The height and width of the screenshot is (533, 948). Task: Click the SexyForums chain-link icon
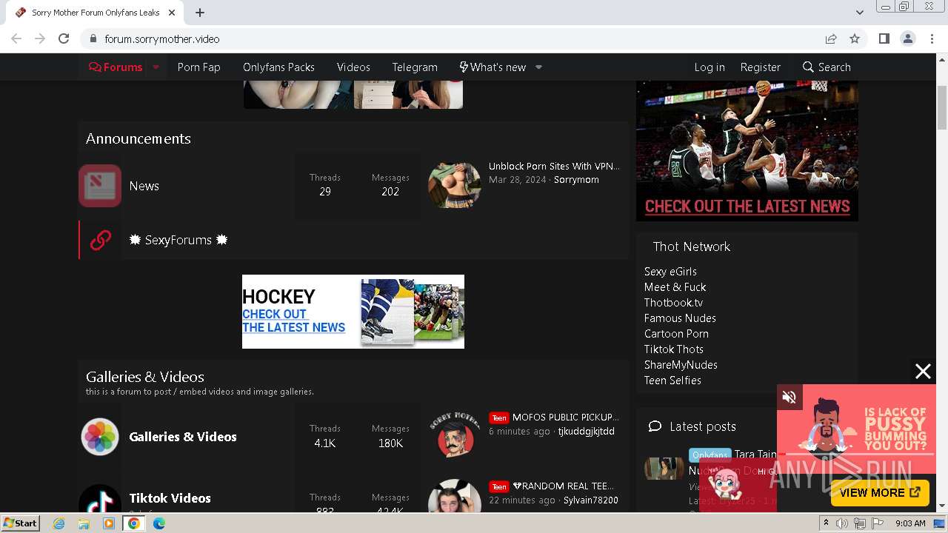pyautogui.click(x=100, y=240)
